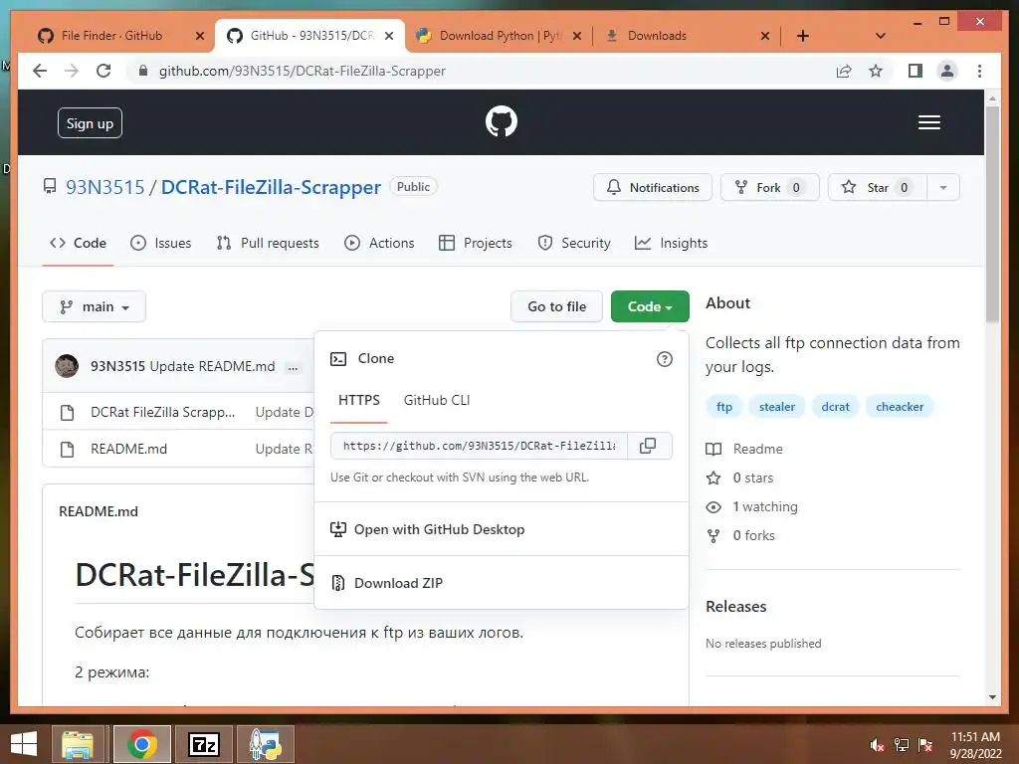This screenshot has width=1019, height=764.
Task: Click the HTTPS clone URL field
Action: pyautogui.click(x=479, y=446)
